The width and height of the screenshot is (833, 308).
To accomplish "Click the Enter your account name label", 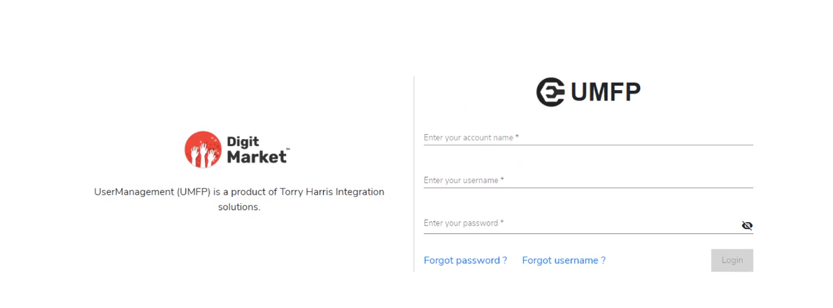I will pos(471,138).
